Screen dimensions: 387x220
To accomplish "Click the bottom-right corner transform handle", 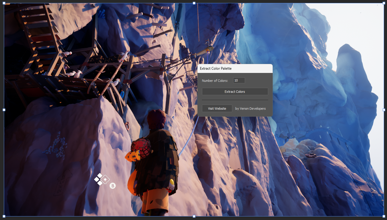I will coord(384,216).
